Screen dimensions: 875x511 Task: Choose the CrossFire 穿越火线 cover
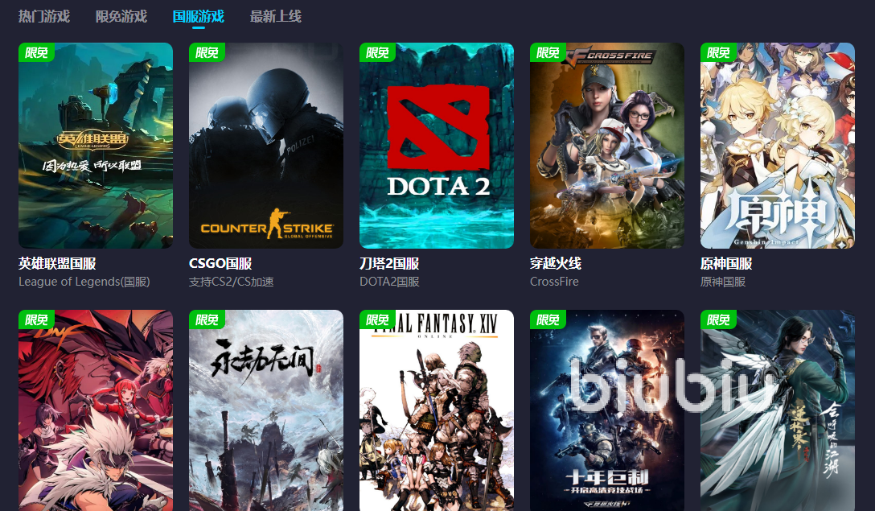click(607, 146)
